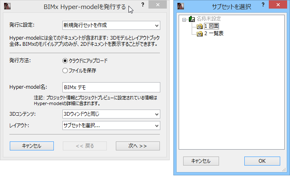Click キャンセル in the BIMx publish dialog

pos(32,146)
